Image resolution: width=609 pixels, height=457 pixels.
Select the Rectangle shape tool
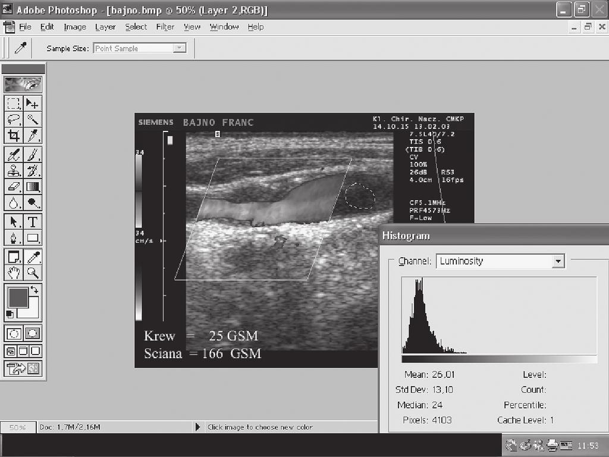click(33, 238)
